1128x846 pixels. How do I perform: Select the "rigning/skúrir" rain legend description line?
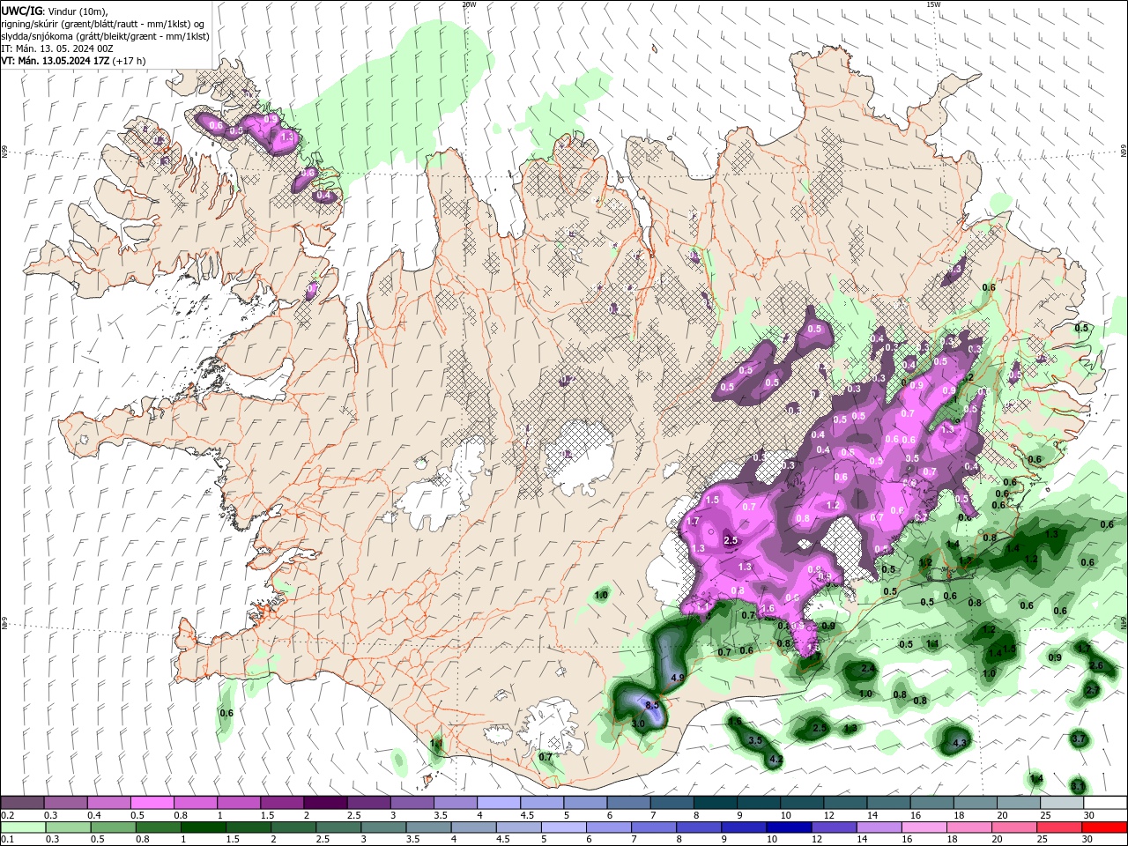coord(103,24)
